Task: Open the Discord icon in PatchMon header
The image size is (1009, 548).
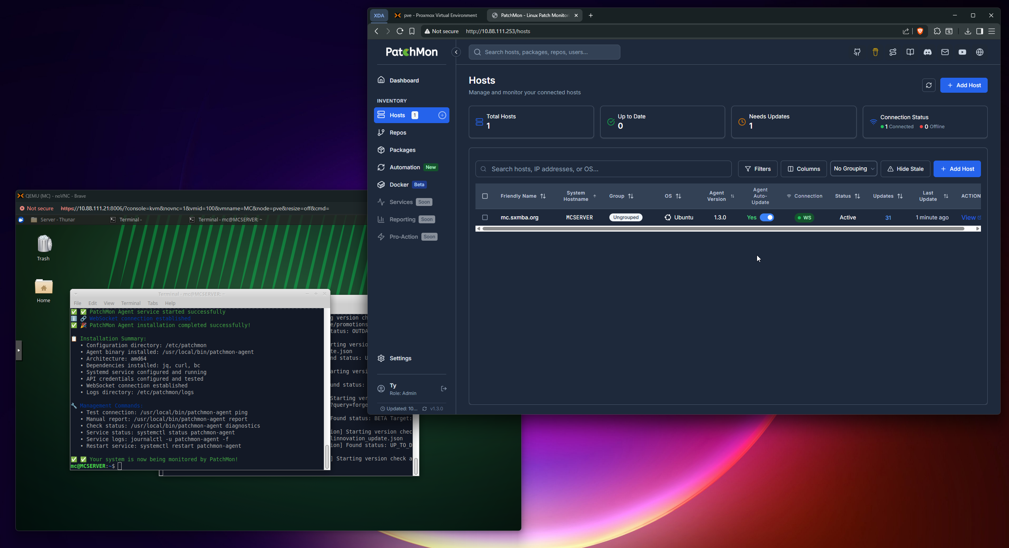Action: tap(927, 52)
